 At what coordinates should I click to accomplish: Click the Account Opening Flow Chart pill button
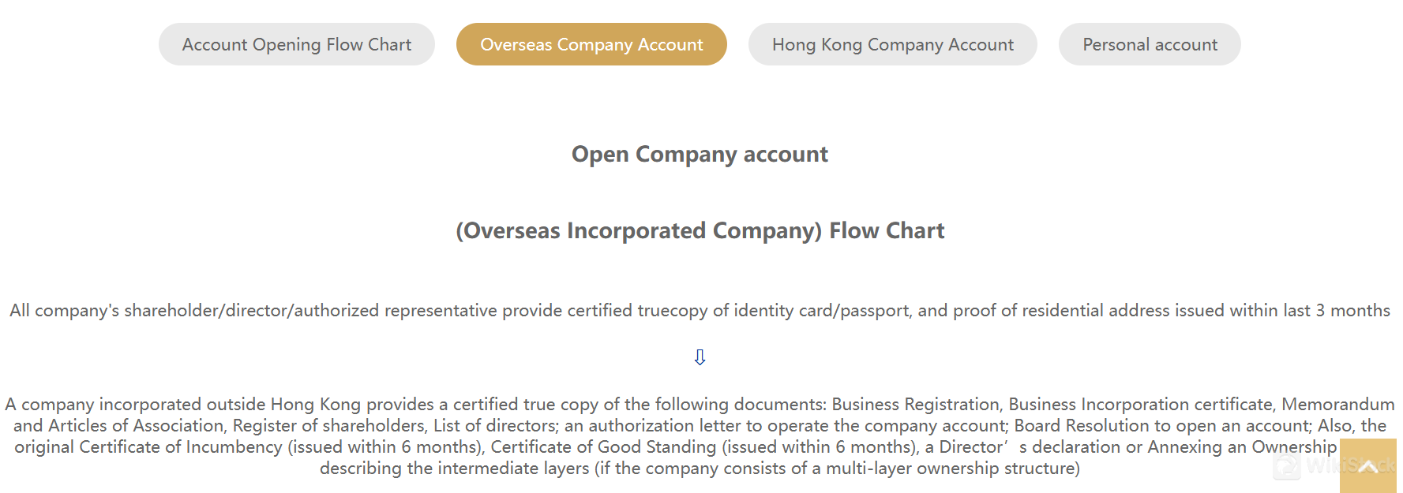[296, 44]
